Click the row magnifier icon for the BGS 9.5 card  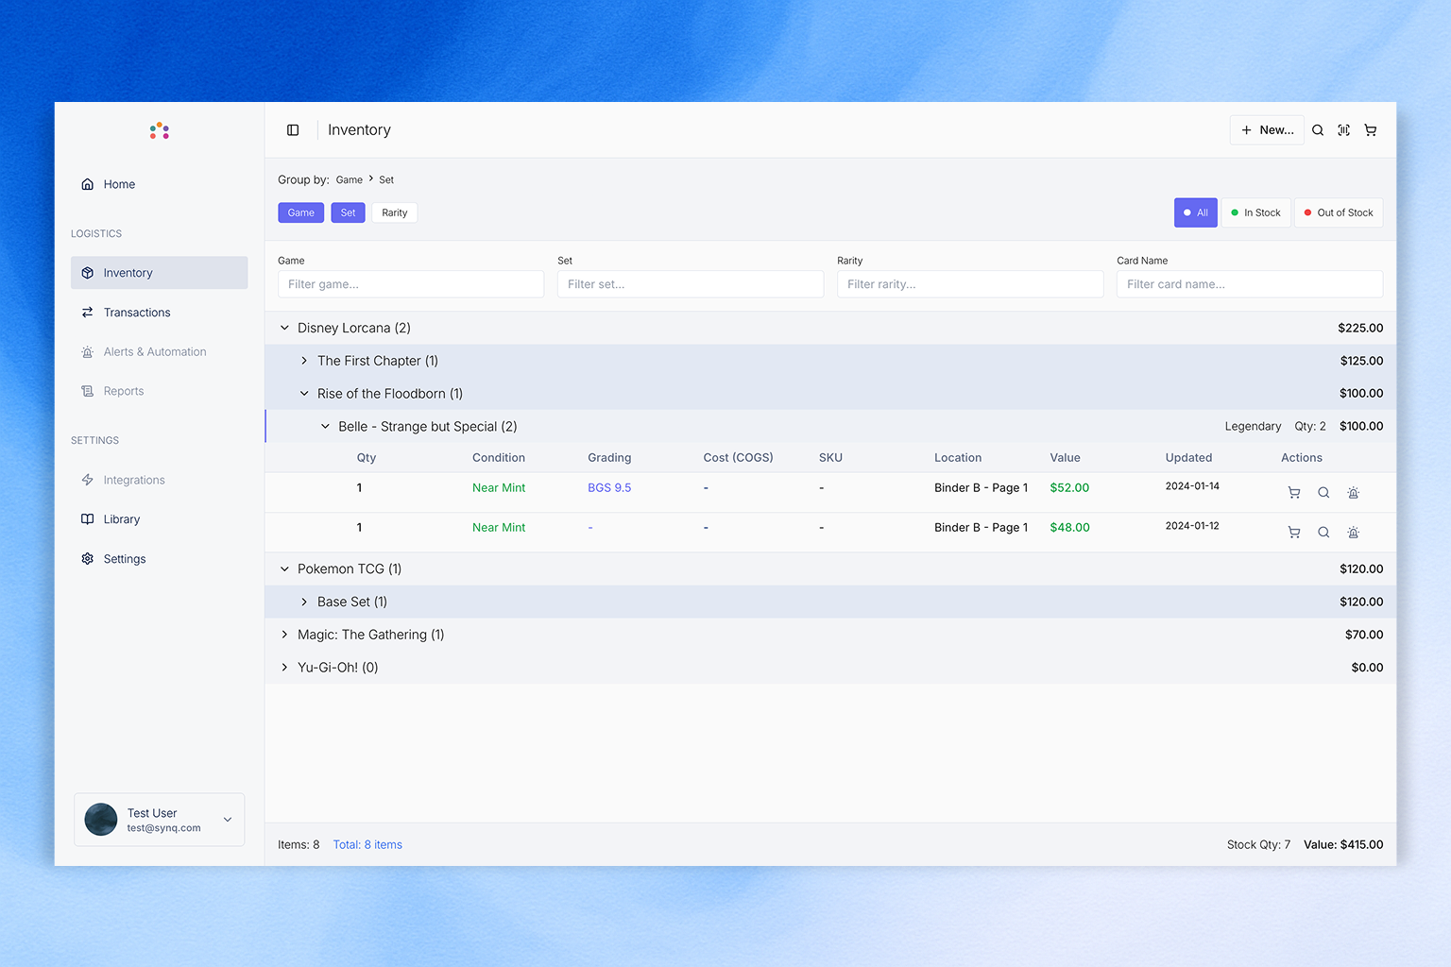pos(1323,492)
